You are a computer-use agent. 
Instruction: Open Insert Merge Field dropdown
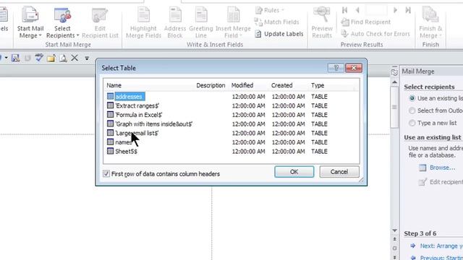pyautogui.click(x=233, y=22)
